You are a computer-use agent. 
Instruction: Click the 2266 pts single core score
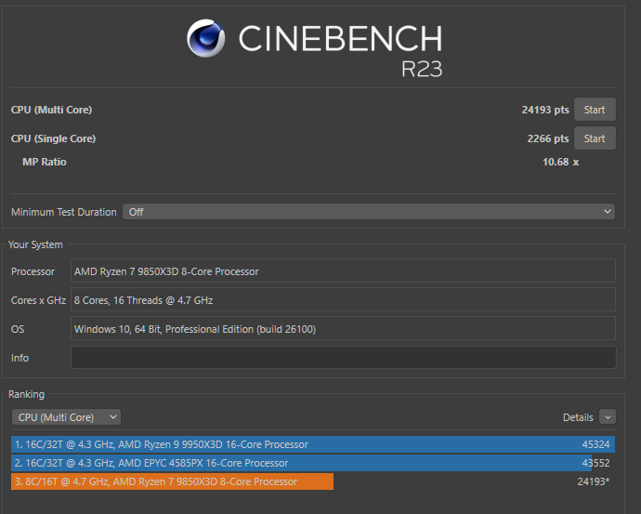pos(548,138)
